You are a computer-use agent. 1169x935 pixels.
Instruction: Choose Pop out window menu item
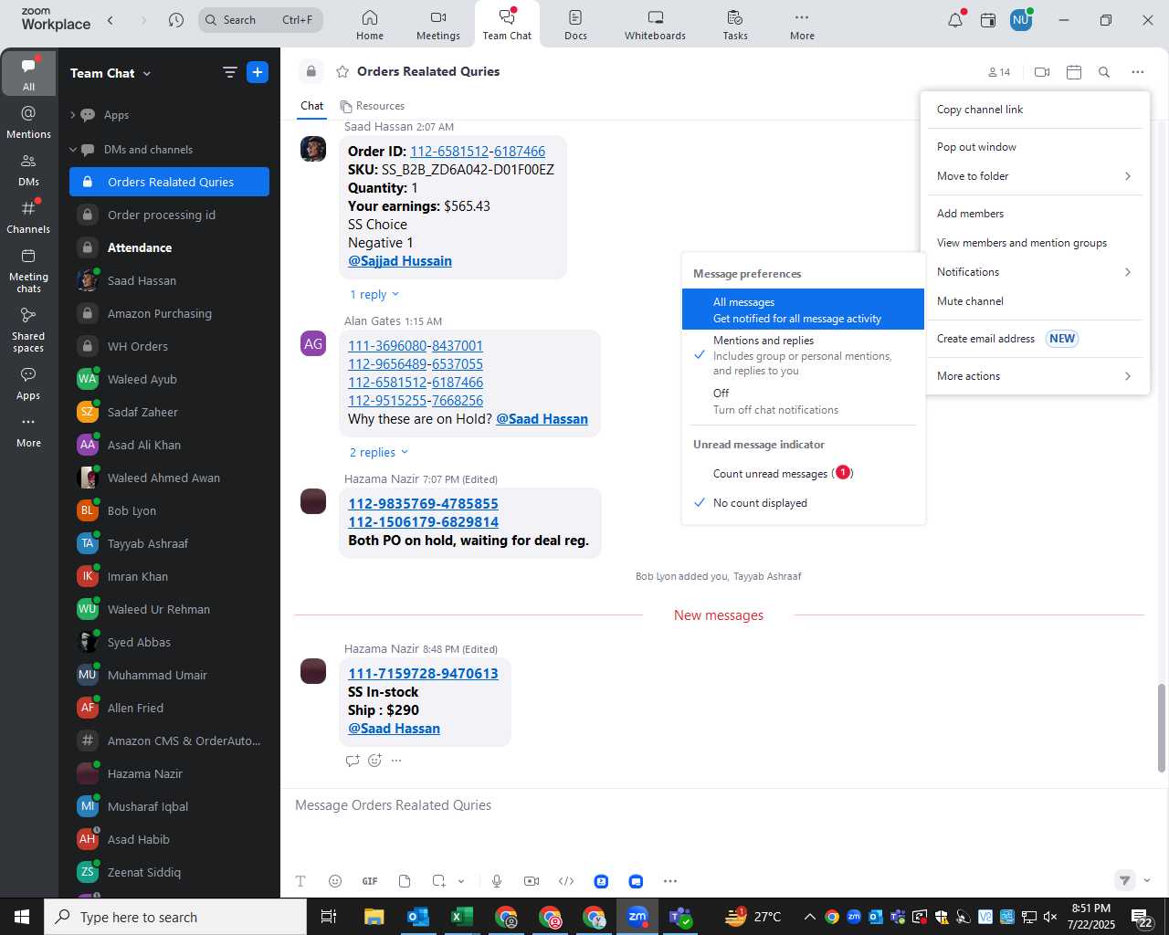coord(1035,147)
